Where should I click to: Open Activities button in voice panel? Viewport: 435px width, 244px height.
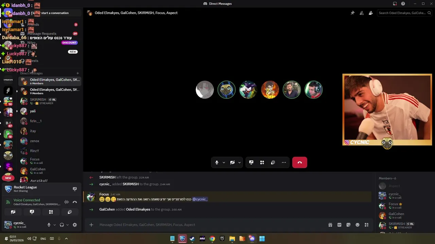pyautogui.click(x=51, y=212)
